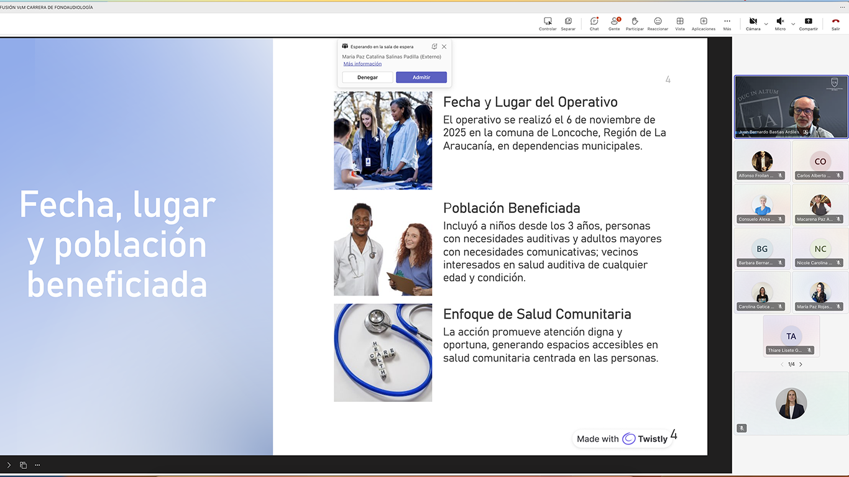The height and width of the screenshot is (477, 849).
Task: Take control with the Controlar icon
Action: pos(548,24)
